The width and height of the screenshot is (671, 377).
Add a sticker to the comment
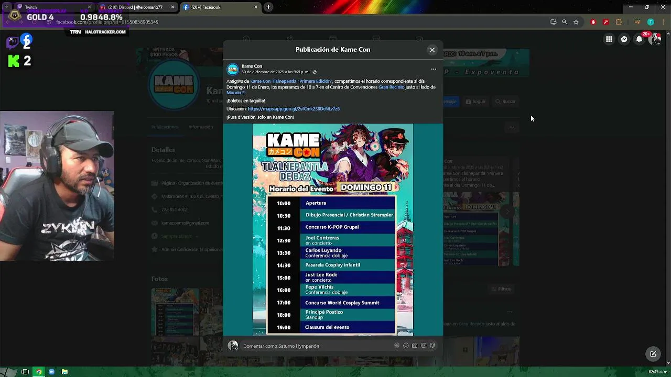[432, 346]
